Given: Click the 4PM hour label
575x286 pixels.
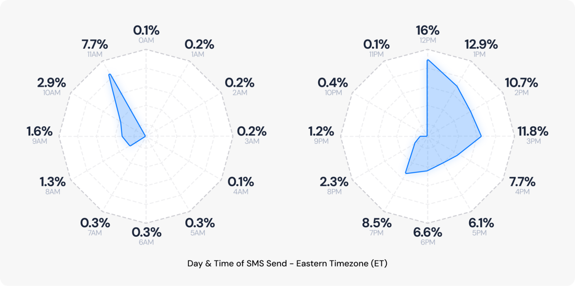Looking at the screenshot, I should click(522, 192).
